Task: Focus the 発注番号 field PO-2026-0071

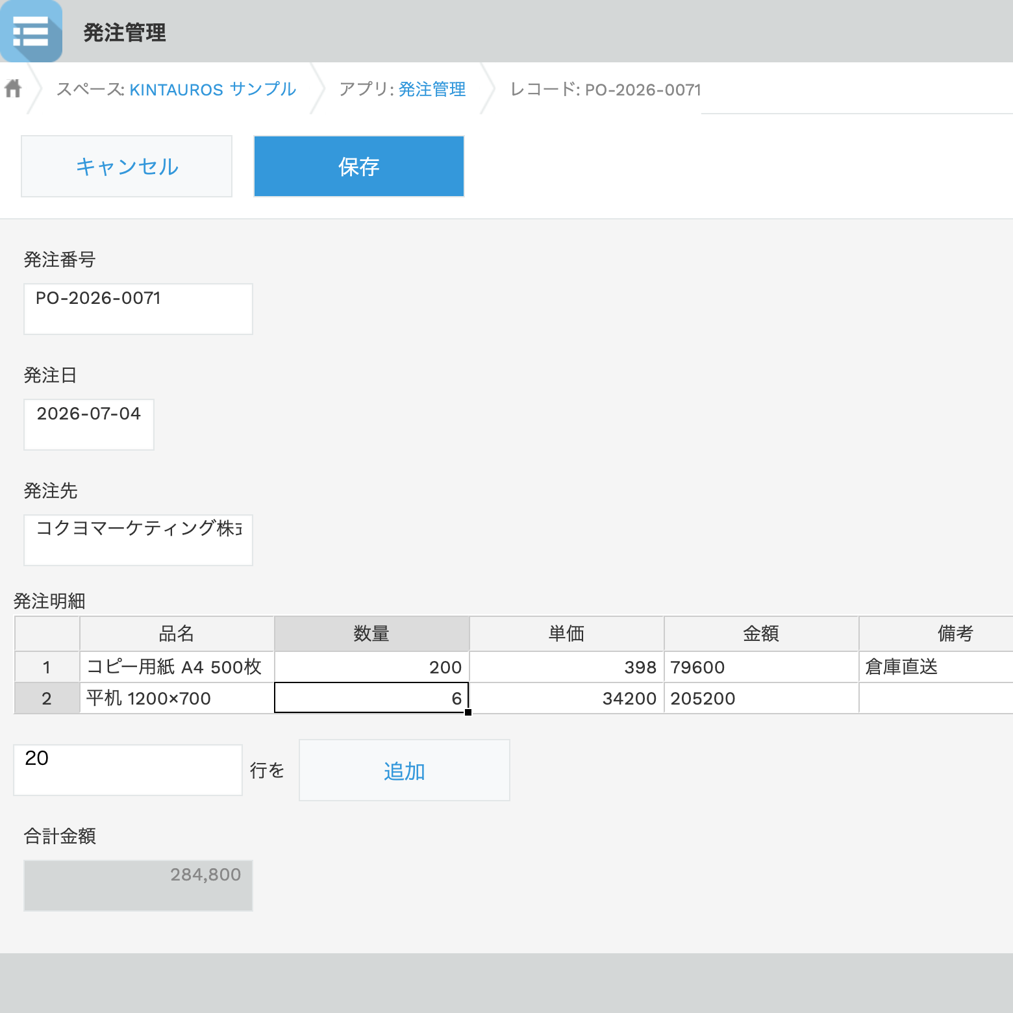Action: (138, 309)
